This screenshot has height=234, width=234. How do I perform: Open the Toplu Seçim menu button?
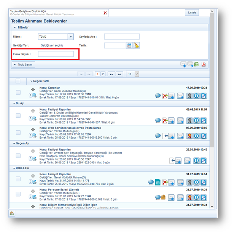click(24, 65)
